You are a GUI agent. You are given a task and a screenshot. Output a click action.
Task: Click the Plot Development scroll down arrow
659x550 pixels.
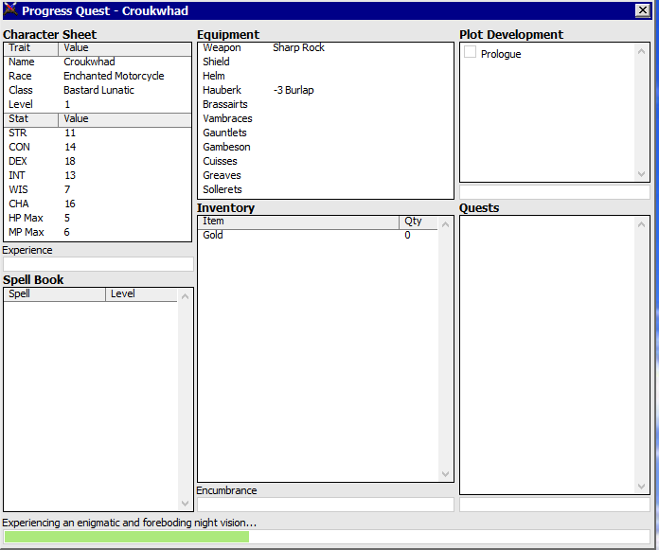(x=641, y=174)
